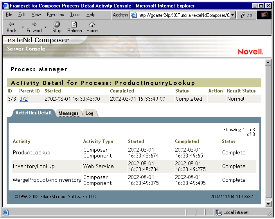Screen dimensions: 275x219
Task: Click completed time 16:33:49:65
Action: tap(189, 156)
